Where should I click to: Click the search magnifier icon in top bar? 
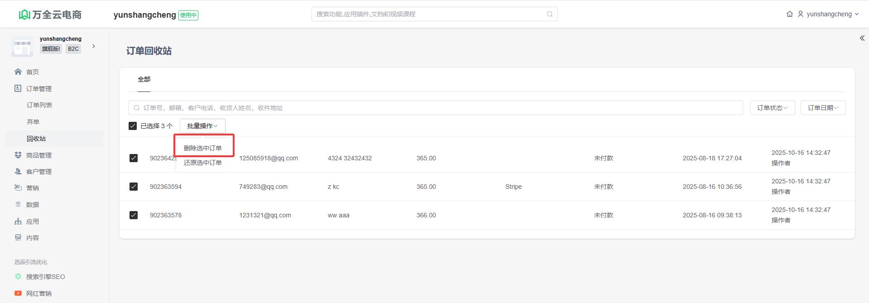pyautogui.click(x=549, y=14)
